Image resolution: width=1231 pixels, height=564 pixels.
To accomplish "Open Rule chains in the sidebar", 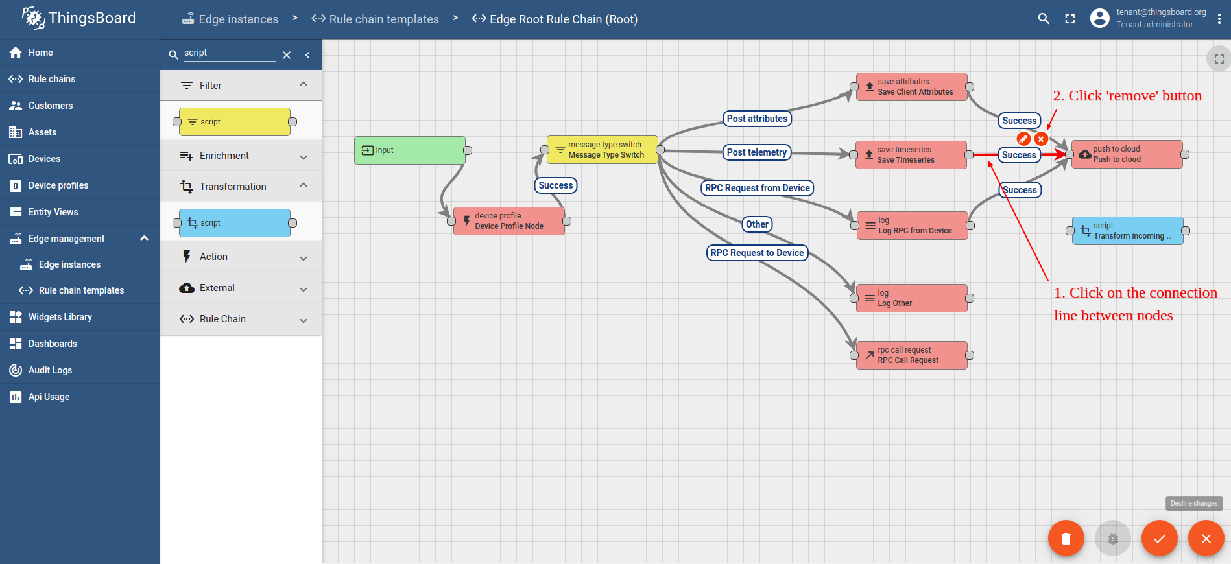I will click(80, 79).
